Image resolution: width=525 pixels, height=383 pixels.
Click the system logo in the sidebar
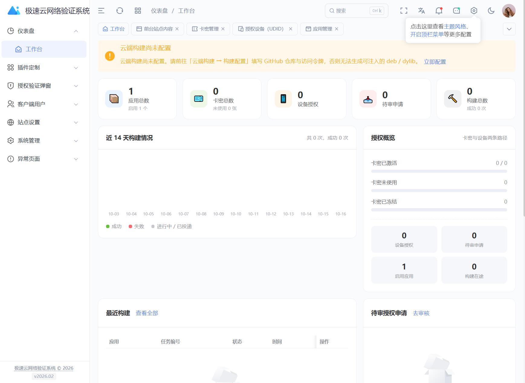coord(14,11)
